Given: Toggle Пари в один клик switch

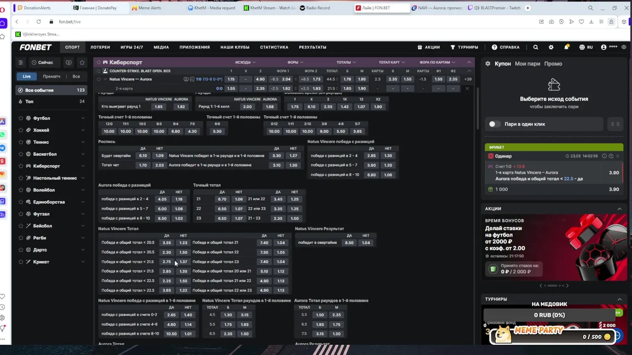Looking at the screenshot, I should (494, 124).
